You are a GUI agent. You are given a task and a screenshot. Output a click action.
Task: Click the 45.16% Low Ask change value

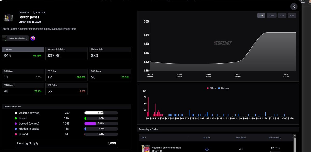37,56
